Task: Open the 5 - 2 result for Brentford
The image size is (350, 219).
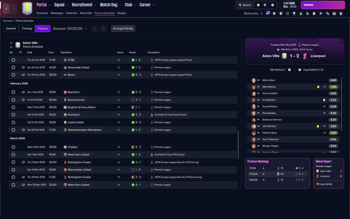Action: (x=137, y=92)
